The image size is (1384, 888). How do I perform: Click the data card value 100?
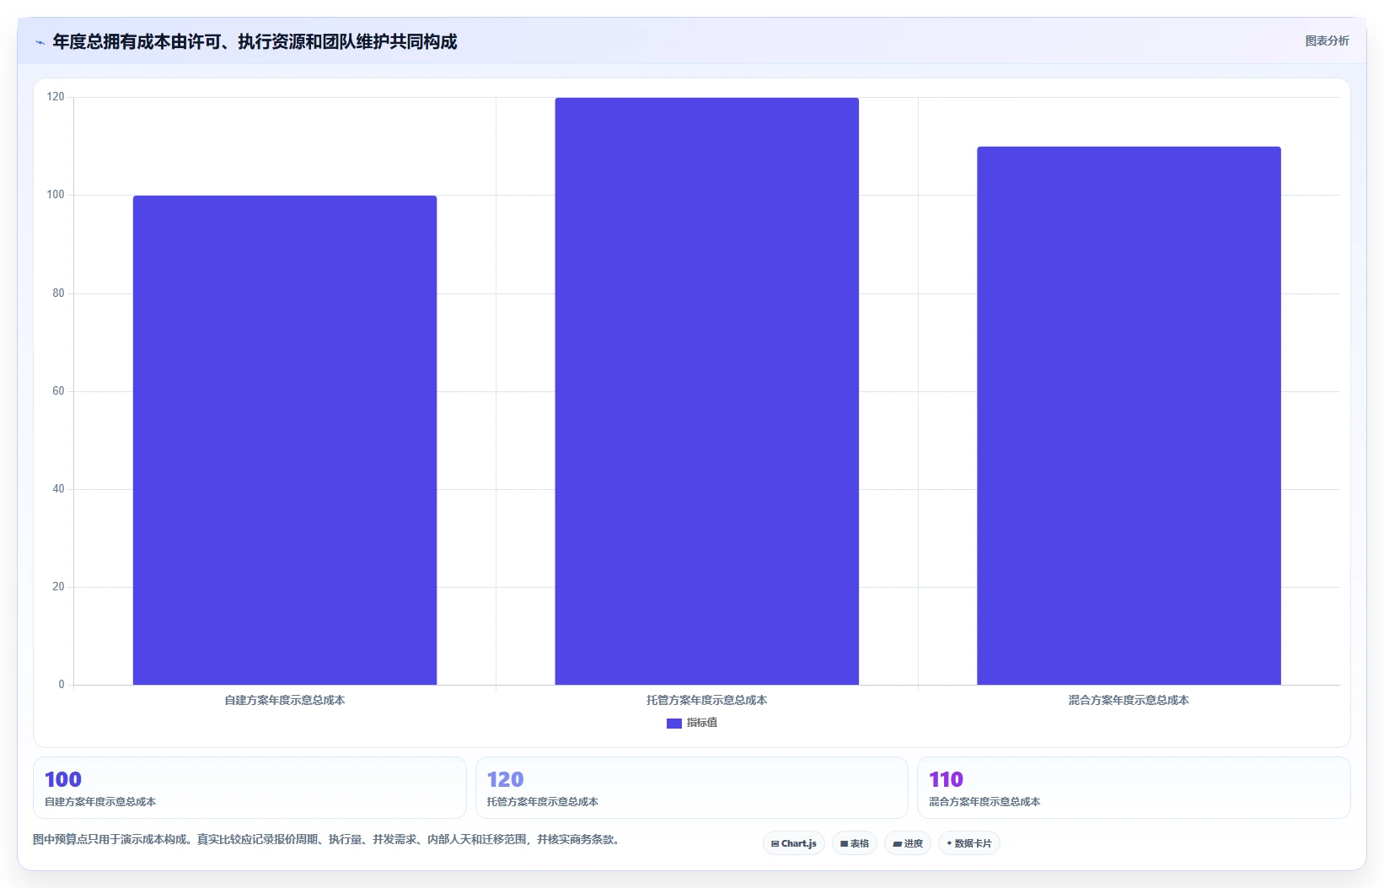tap(63, 779)
